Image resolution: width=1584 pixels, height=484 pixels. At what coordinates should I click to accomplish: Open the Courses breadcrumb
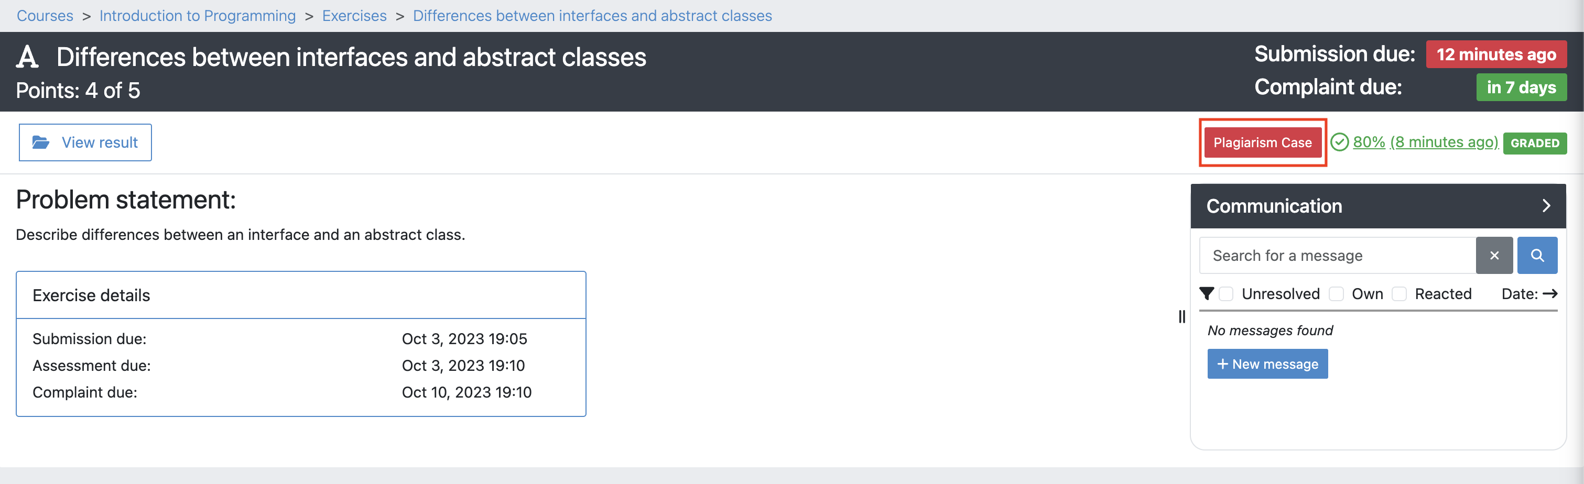point(45,16)
